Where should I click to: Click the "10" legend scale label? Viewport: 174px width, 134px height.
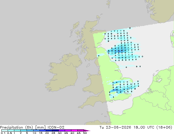coord(34,133)
